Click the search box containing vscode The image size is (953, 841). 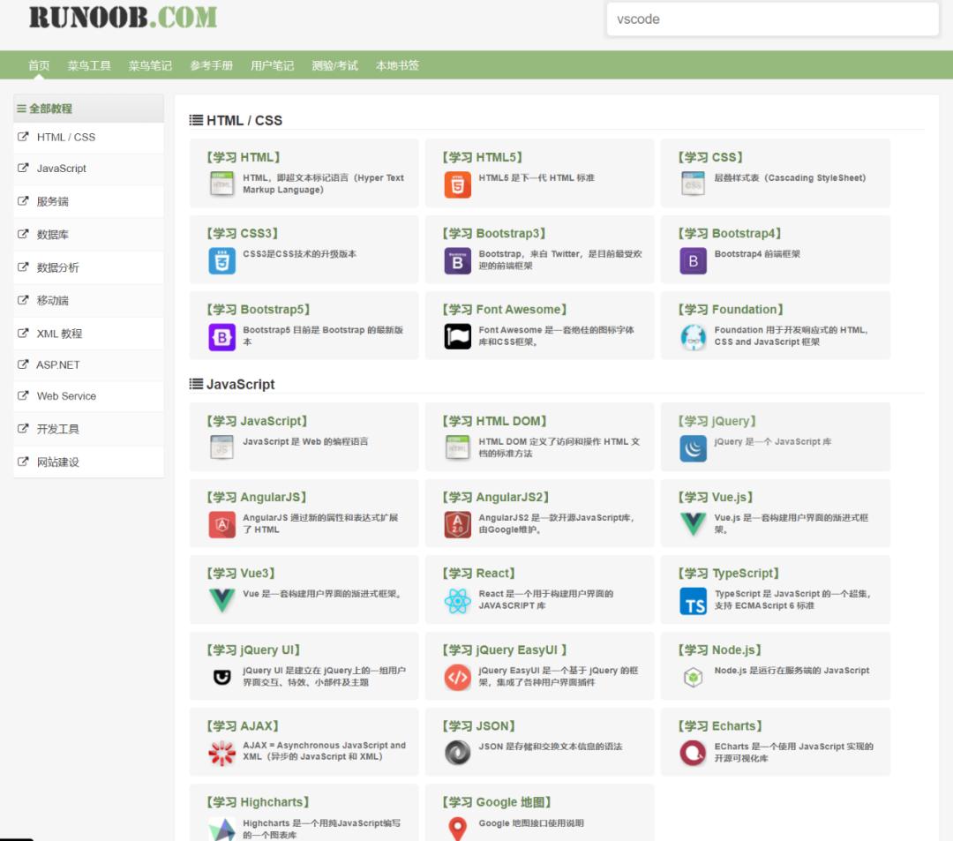[x=772, y=19]
